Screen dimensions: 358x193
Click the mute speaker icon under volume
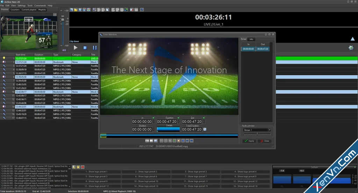(x=64, y=50)
